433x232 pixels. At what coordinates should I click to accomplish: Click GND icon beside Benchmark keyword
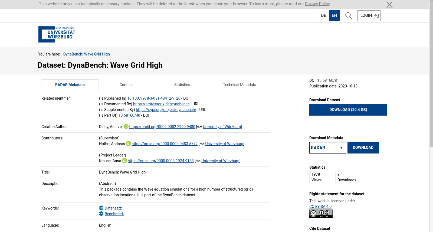tap(101, 214)
